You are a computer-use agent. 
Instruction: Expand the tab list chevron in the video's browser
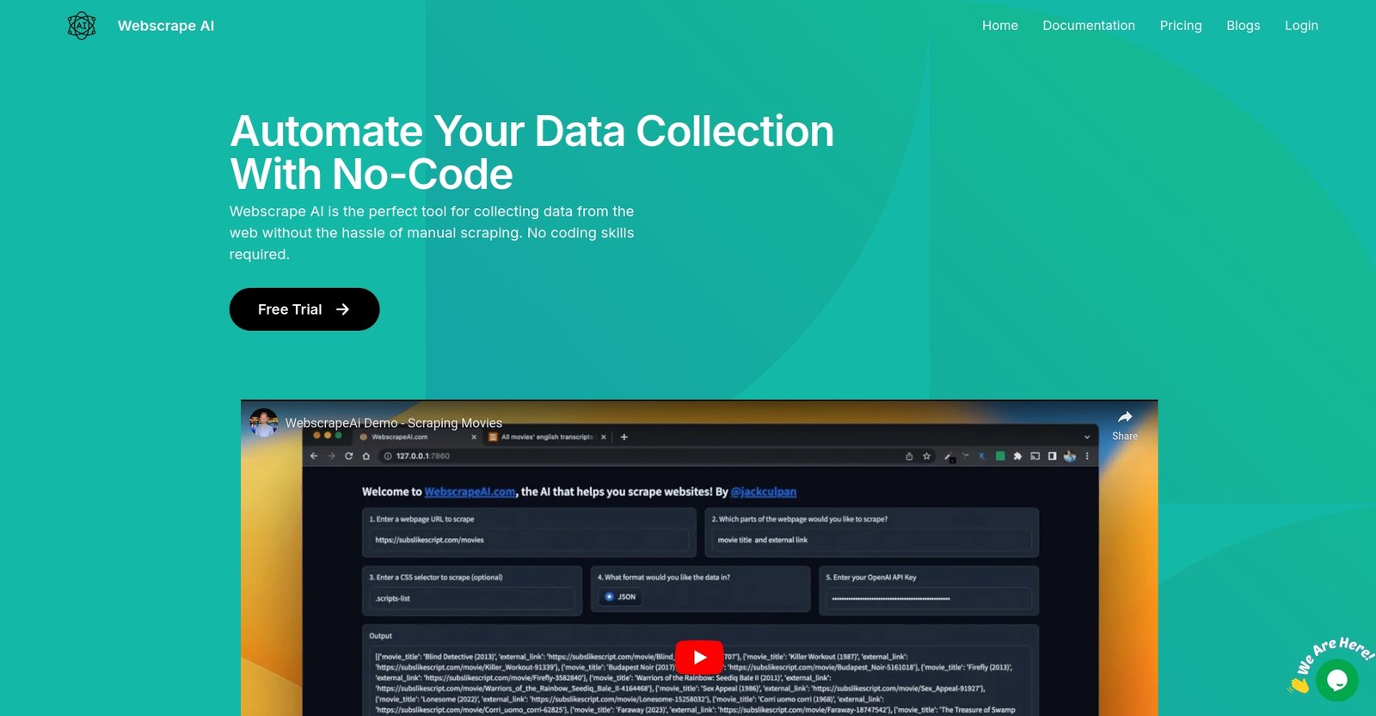pyautogui.click(x=1086, y=438)
